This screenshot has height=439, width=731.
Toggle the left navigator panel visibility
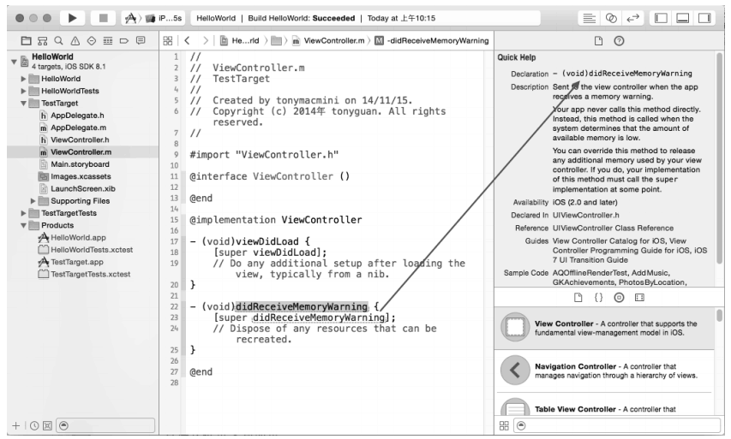666,17
